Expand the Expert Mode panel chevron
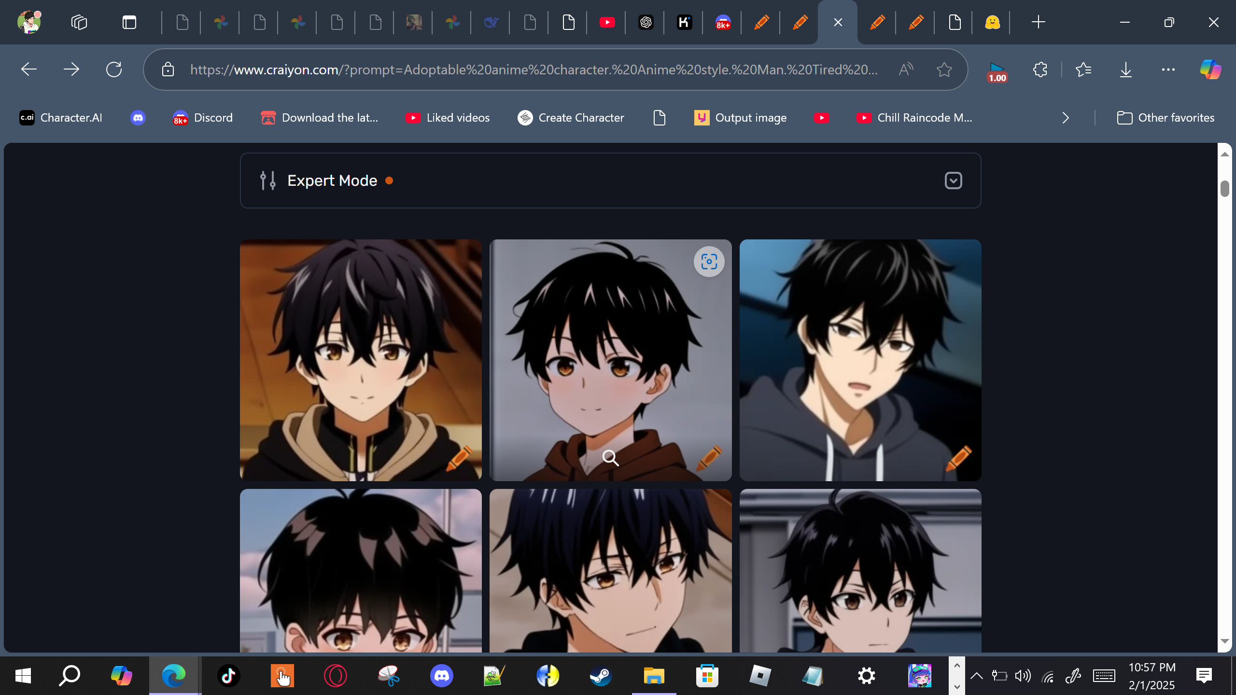This screenshot has width=1236, height=695. click(x=953, y=181)
